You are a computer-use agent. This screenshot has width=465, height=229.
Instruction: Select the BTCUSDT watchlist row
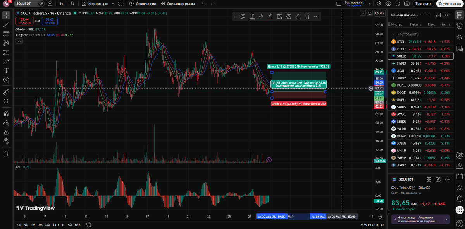420,41
